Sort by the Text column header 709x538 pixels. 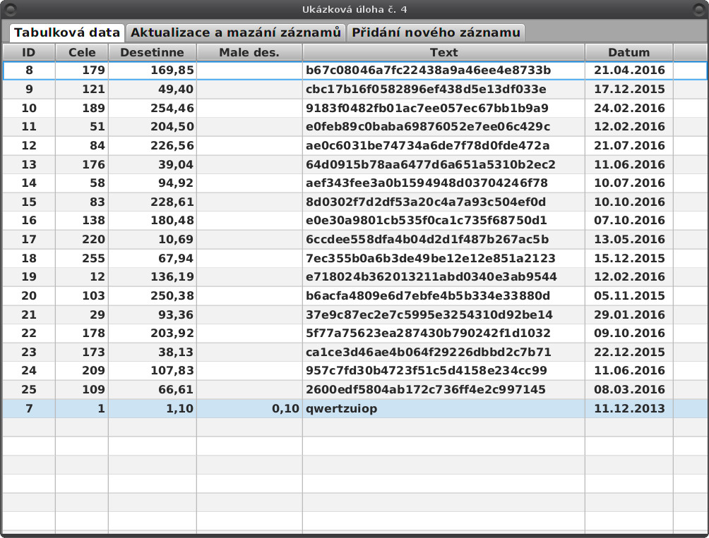[x=443, y=52]
